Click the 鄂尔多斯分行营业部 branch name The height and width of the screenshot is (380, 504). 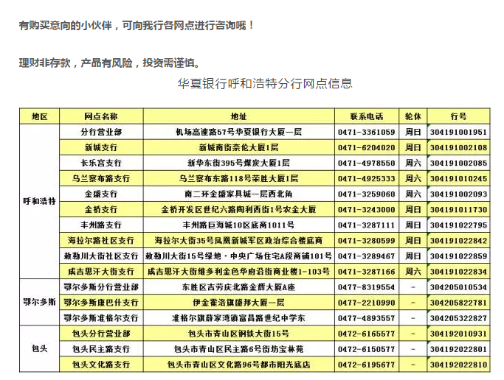(x=101, y=286)
